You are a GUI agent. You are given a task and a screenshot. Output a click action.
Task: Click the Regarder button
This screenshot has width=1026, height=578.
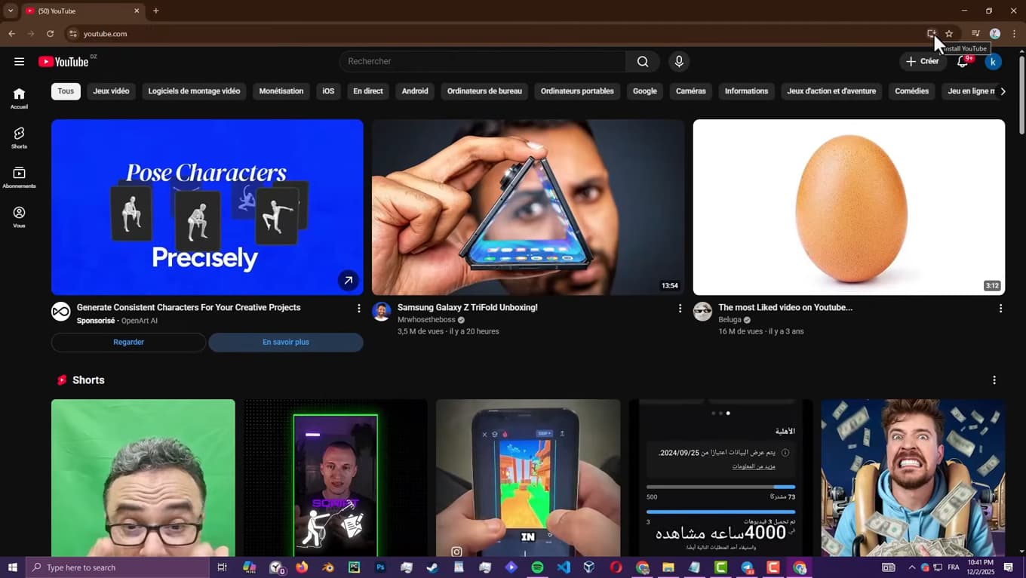[x=128, y=343]
